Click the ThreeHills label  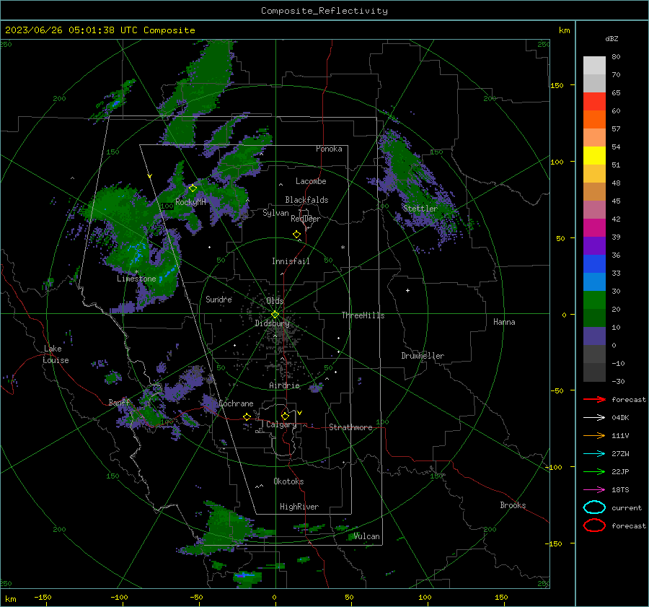(363, 315)
